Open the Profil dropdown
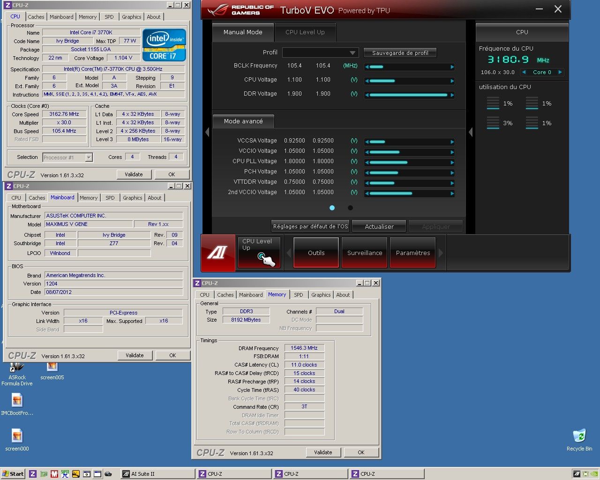Image resolution: width=600 pixels, height=480 pixels. 321,52
